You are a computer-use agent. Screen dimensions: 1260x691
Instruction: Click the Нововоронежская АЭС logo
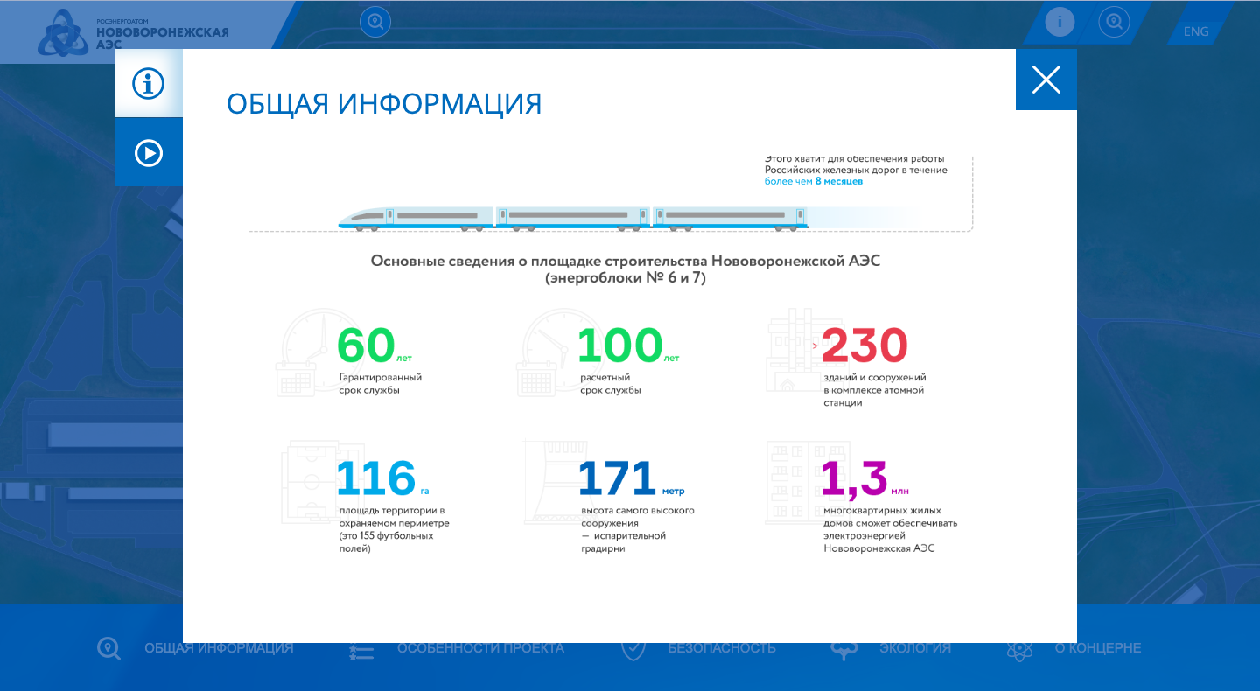[133, 32]
